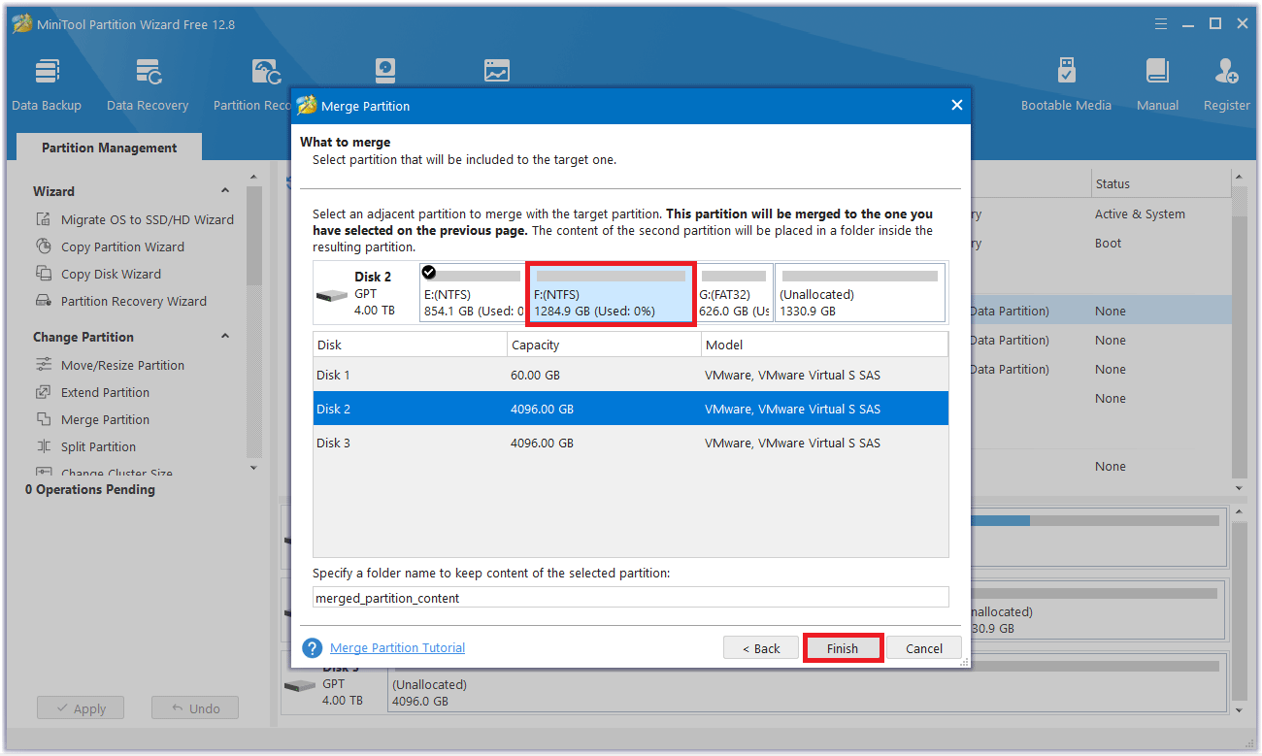Select Disk 3 Unallocated 4096.0 GB bar

click(x=805, y=683)
